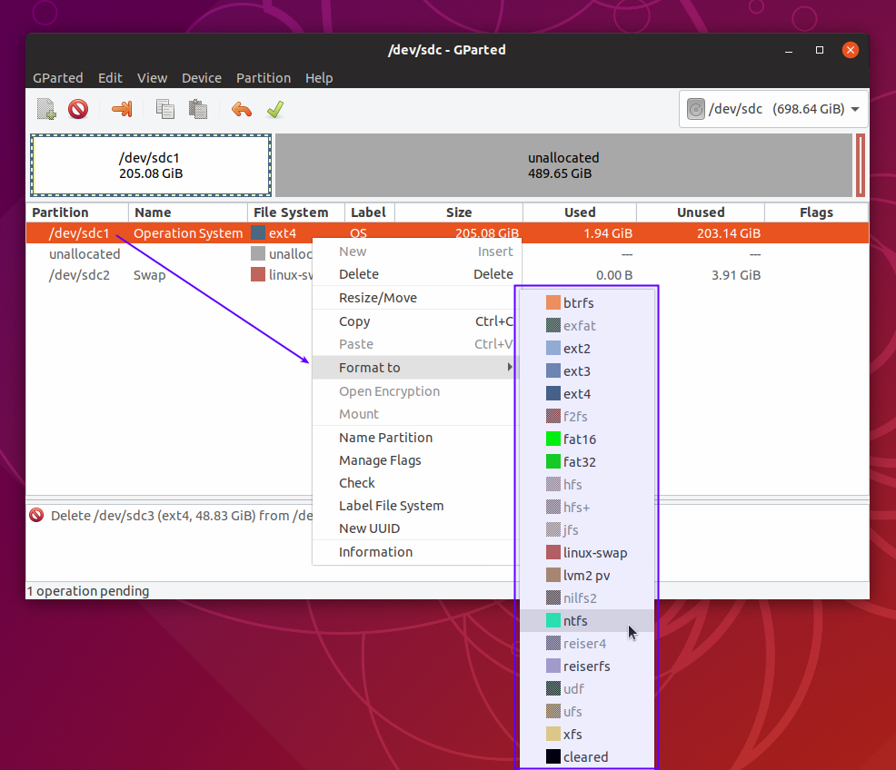This screenshot has width=896, height=770.
Task: Click the orange btrfs color swatch
Action: (x=553, y=303)
